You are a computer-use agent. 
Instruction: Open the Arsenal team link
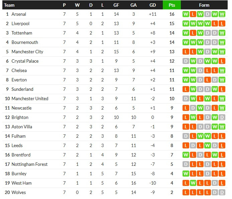(19, 14)
